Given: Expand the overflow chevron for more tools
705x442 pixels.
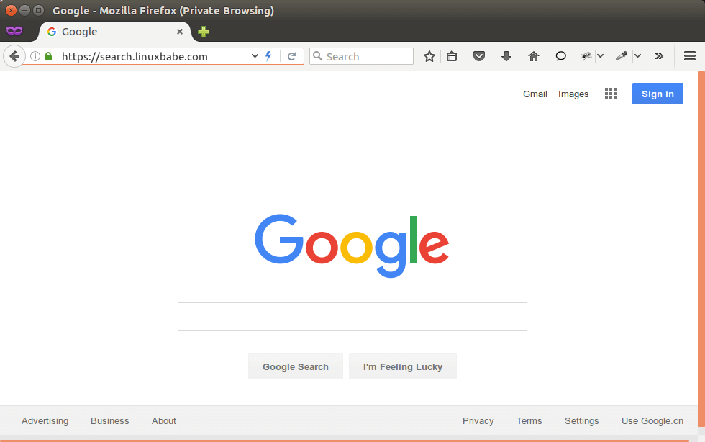Looking at the screenshot, I should click(x=659, y=56).
